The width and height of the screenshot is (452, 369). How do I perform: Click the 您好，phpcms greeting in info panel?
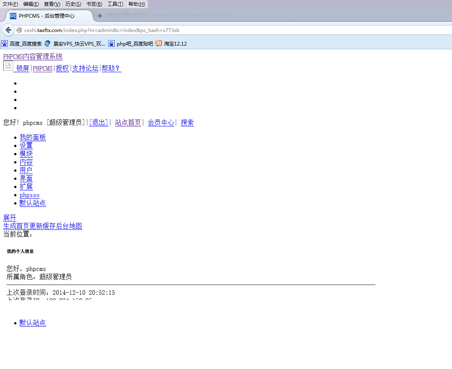coord(26,269)
